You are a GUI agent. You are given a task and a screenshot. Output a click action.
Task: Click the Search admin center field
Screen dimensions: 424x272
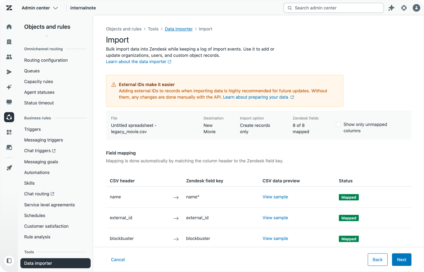[333, 8]
